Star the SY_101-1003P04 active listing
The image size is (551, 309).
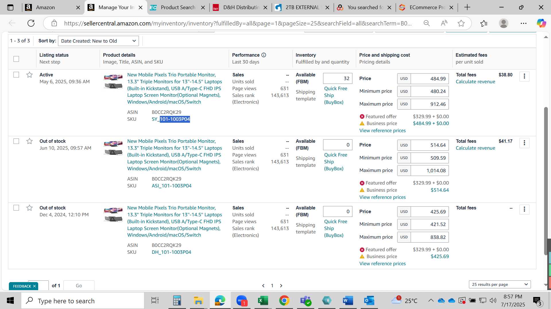pyautogui.click(x=29, y=75)
